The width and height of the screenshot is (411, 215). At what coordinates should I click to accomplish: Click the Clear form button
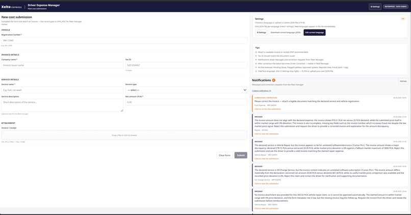pyautogui.click(x=225, y=155)
